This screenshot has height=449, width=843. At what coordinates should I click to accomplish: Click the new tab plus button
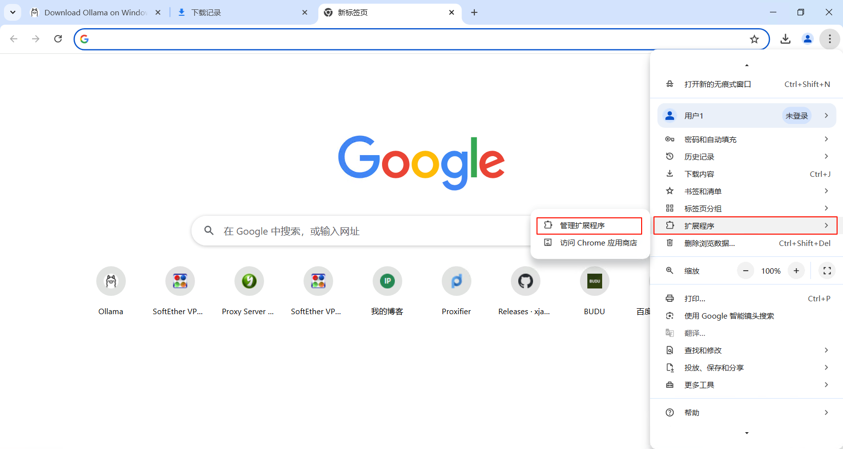pyautogui.click(x=474, y=12)
